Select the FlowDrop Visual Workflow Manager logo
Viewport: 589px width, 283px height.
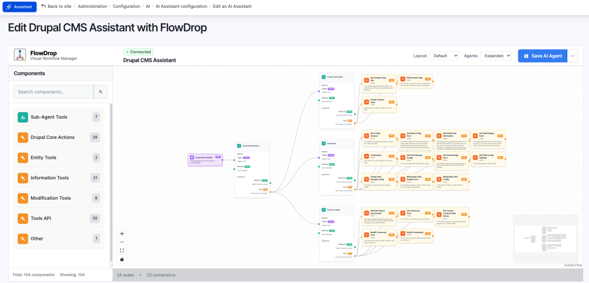[x=20, y=55]
